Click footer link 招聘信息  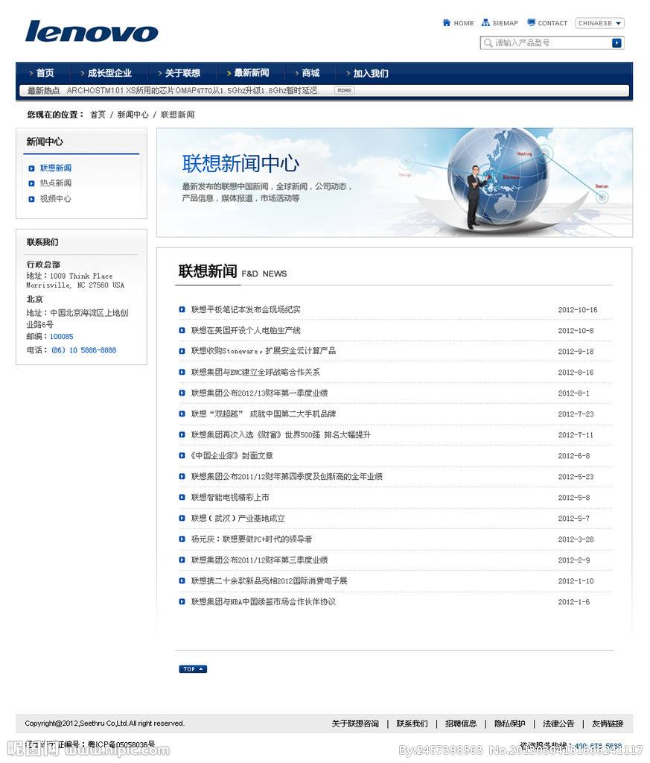coord(460,724)
